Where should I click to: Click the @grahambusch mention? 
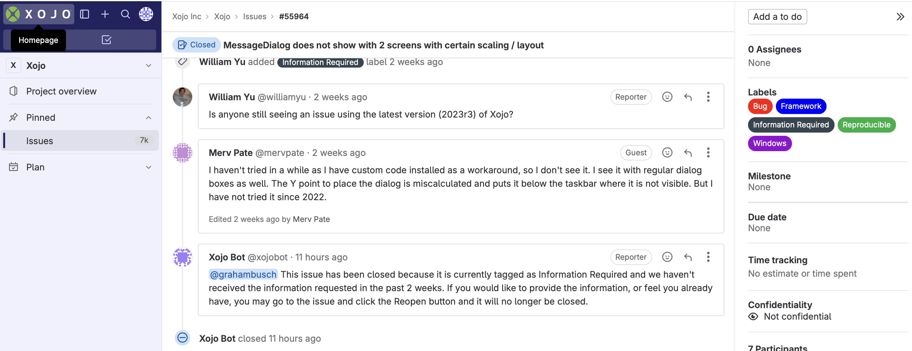(243, 274)
